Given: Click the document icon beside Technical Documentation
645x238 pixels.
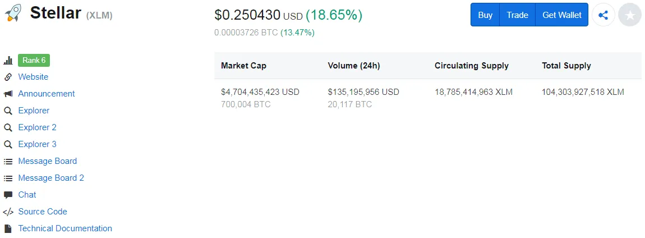Looking at the screenshot, I should coord(8,228).
